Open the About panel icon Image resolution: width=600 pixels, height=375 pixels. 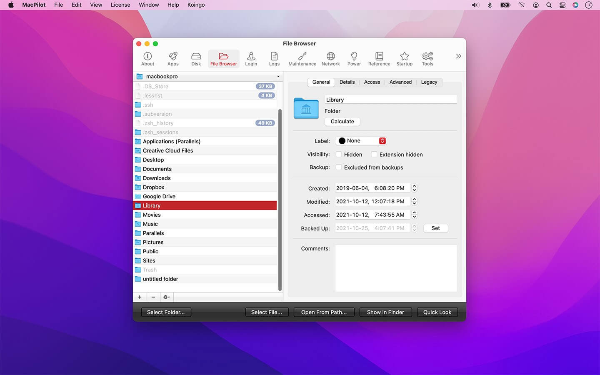click(x=147, y=58)
